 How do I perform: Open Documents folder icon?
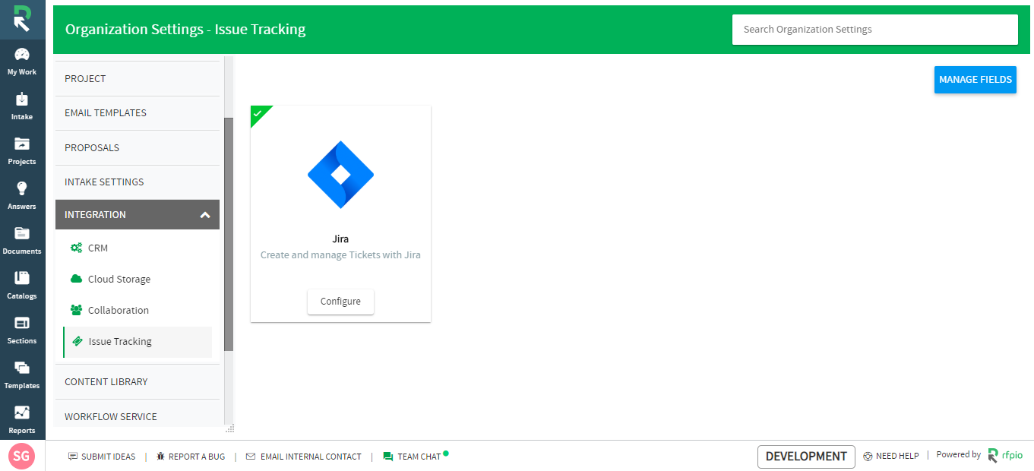(22, 233)
